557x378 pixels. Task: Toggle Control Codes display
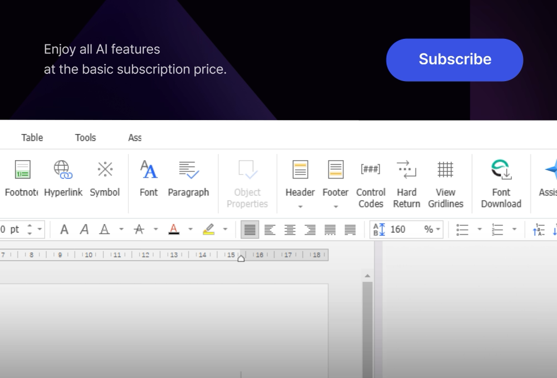coord(370,170)
